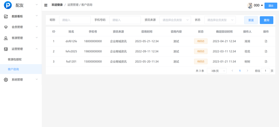Click the 姓名 column header
279x127 pixels.
coord(71,32)
